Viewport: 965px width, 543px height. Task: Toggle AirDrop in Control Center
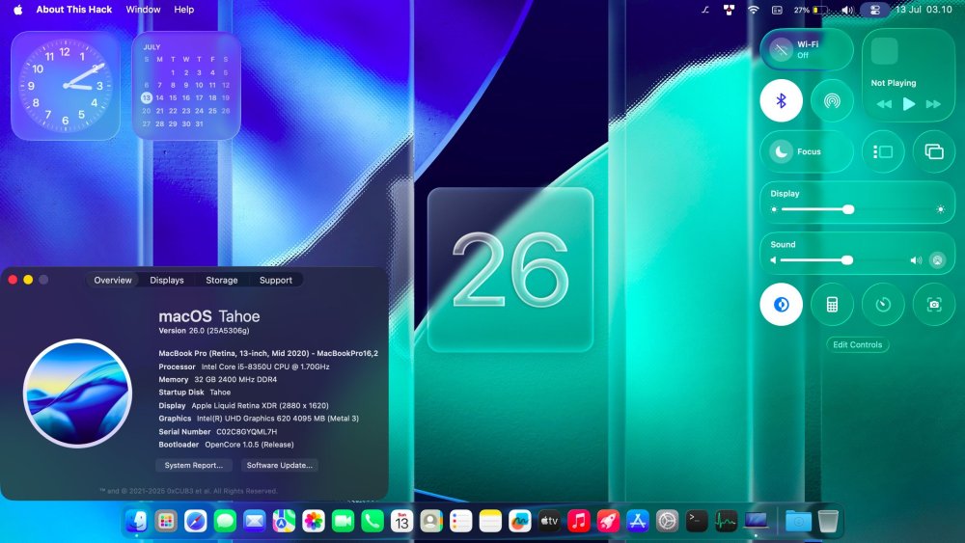[832, 100]
